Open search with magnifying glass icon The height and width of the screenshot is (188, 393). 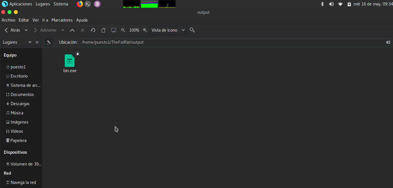tap(192, 30)
